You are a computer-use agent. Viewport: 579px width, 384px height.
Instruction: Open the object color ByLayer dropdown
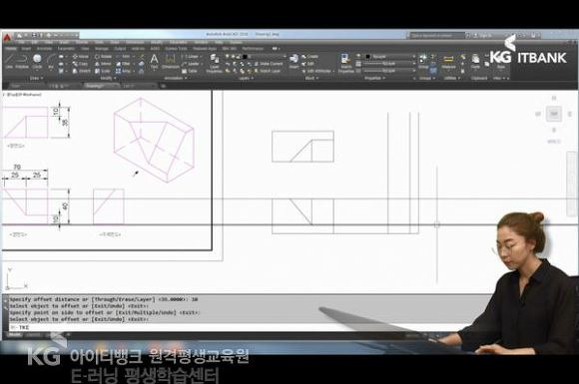tap(390, 57)
